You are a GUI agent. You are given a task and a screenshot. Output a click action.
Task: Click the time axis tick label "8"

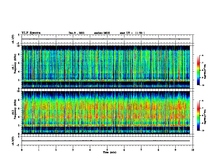point(158,150)
